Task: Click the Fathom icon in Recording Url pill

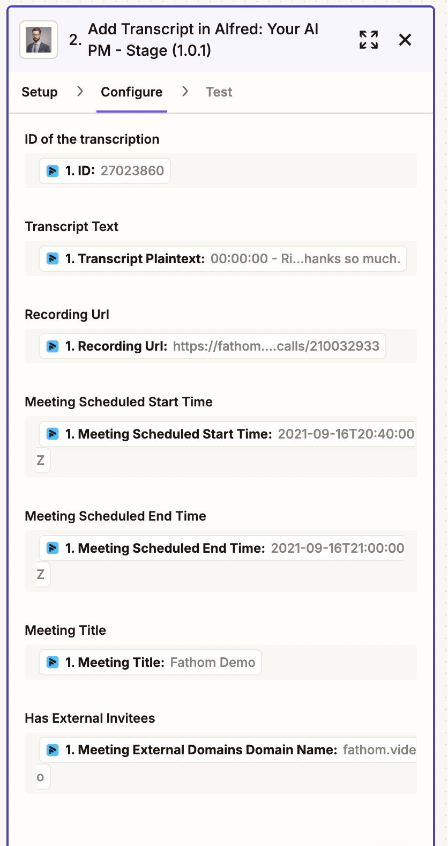Action: (53, 346)
